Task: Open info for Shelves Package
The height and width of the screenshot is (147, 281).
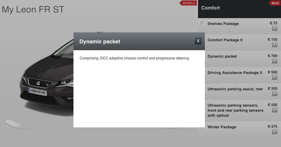Action: click(275, 28)
